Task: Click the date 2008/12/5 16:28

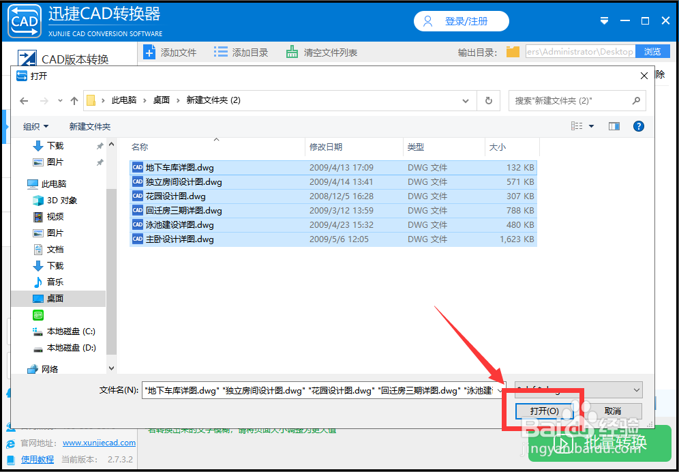Action: (x=342, y=196)
